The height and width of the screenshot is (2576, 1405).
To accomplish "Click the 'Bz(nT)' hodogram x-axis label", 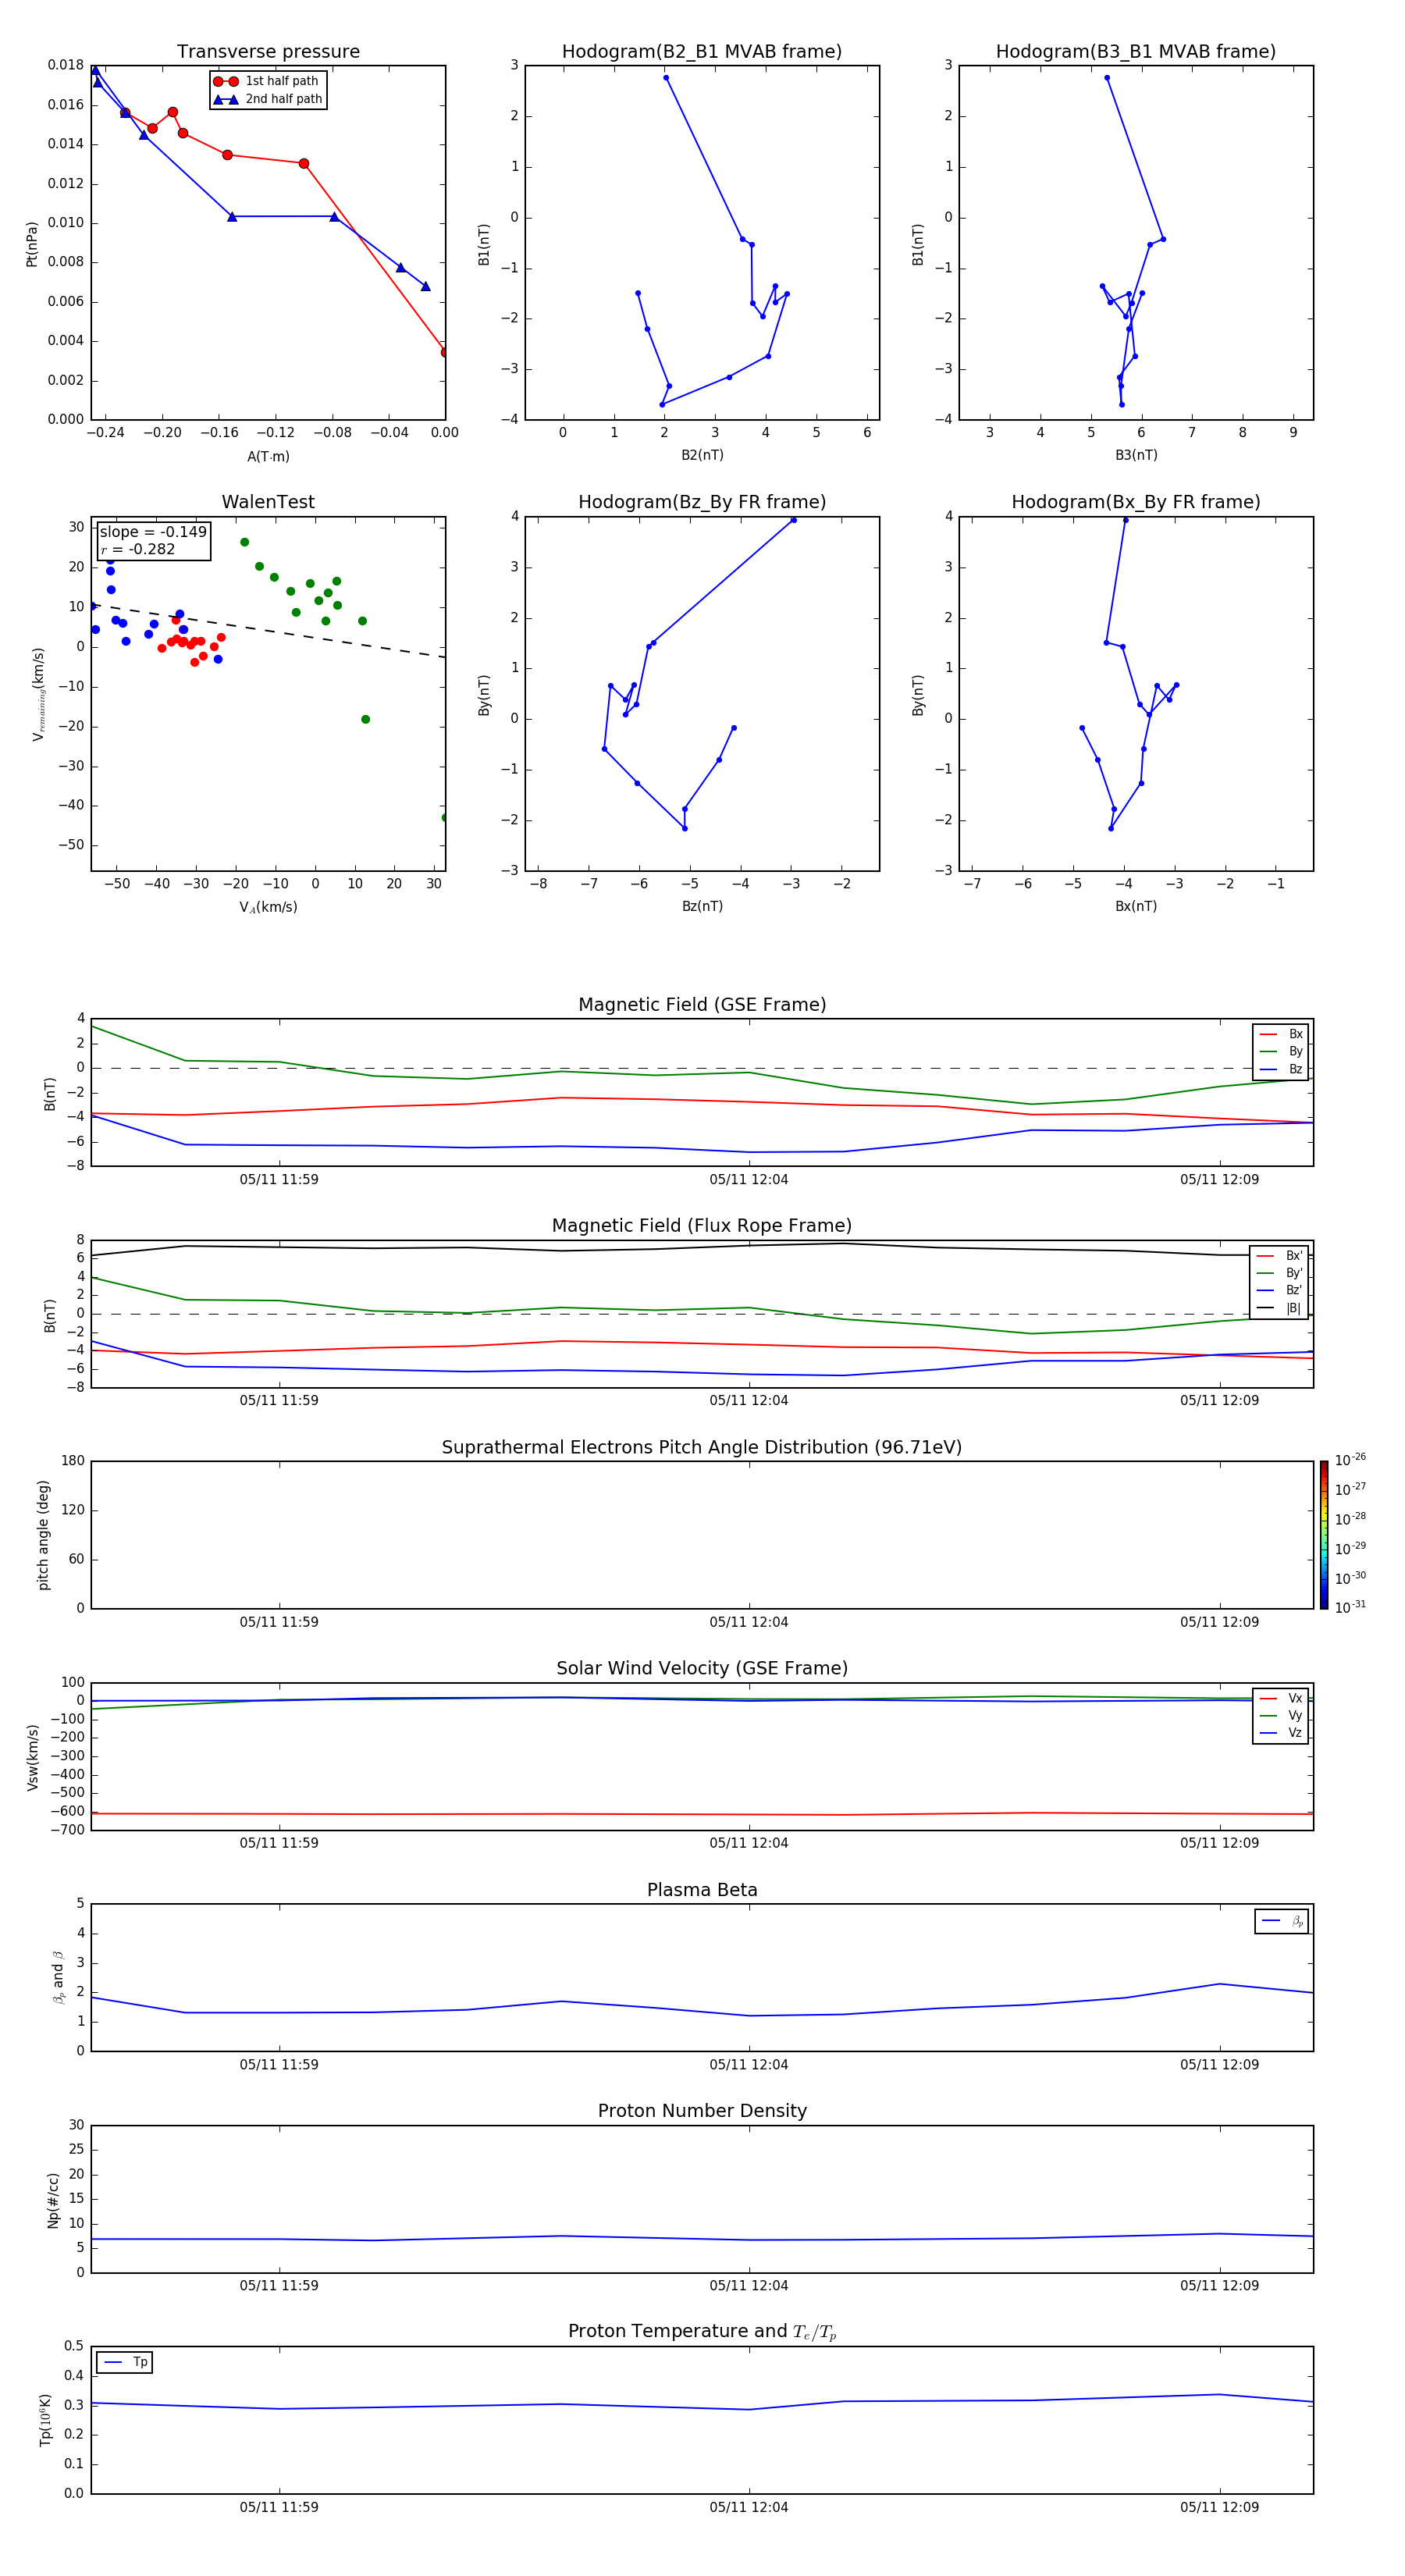I will [x=702, y=906].
